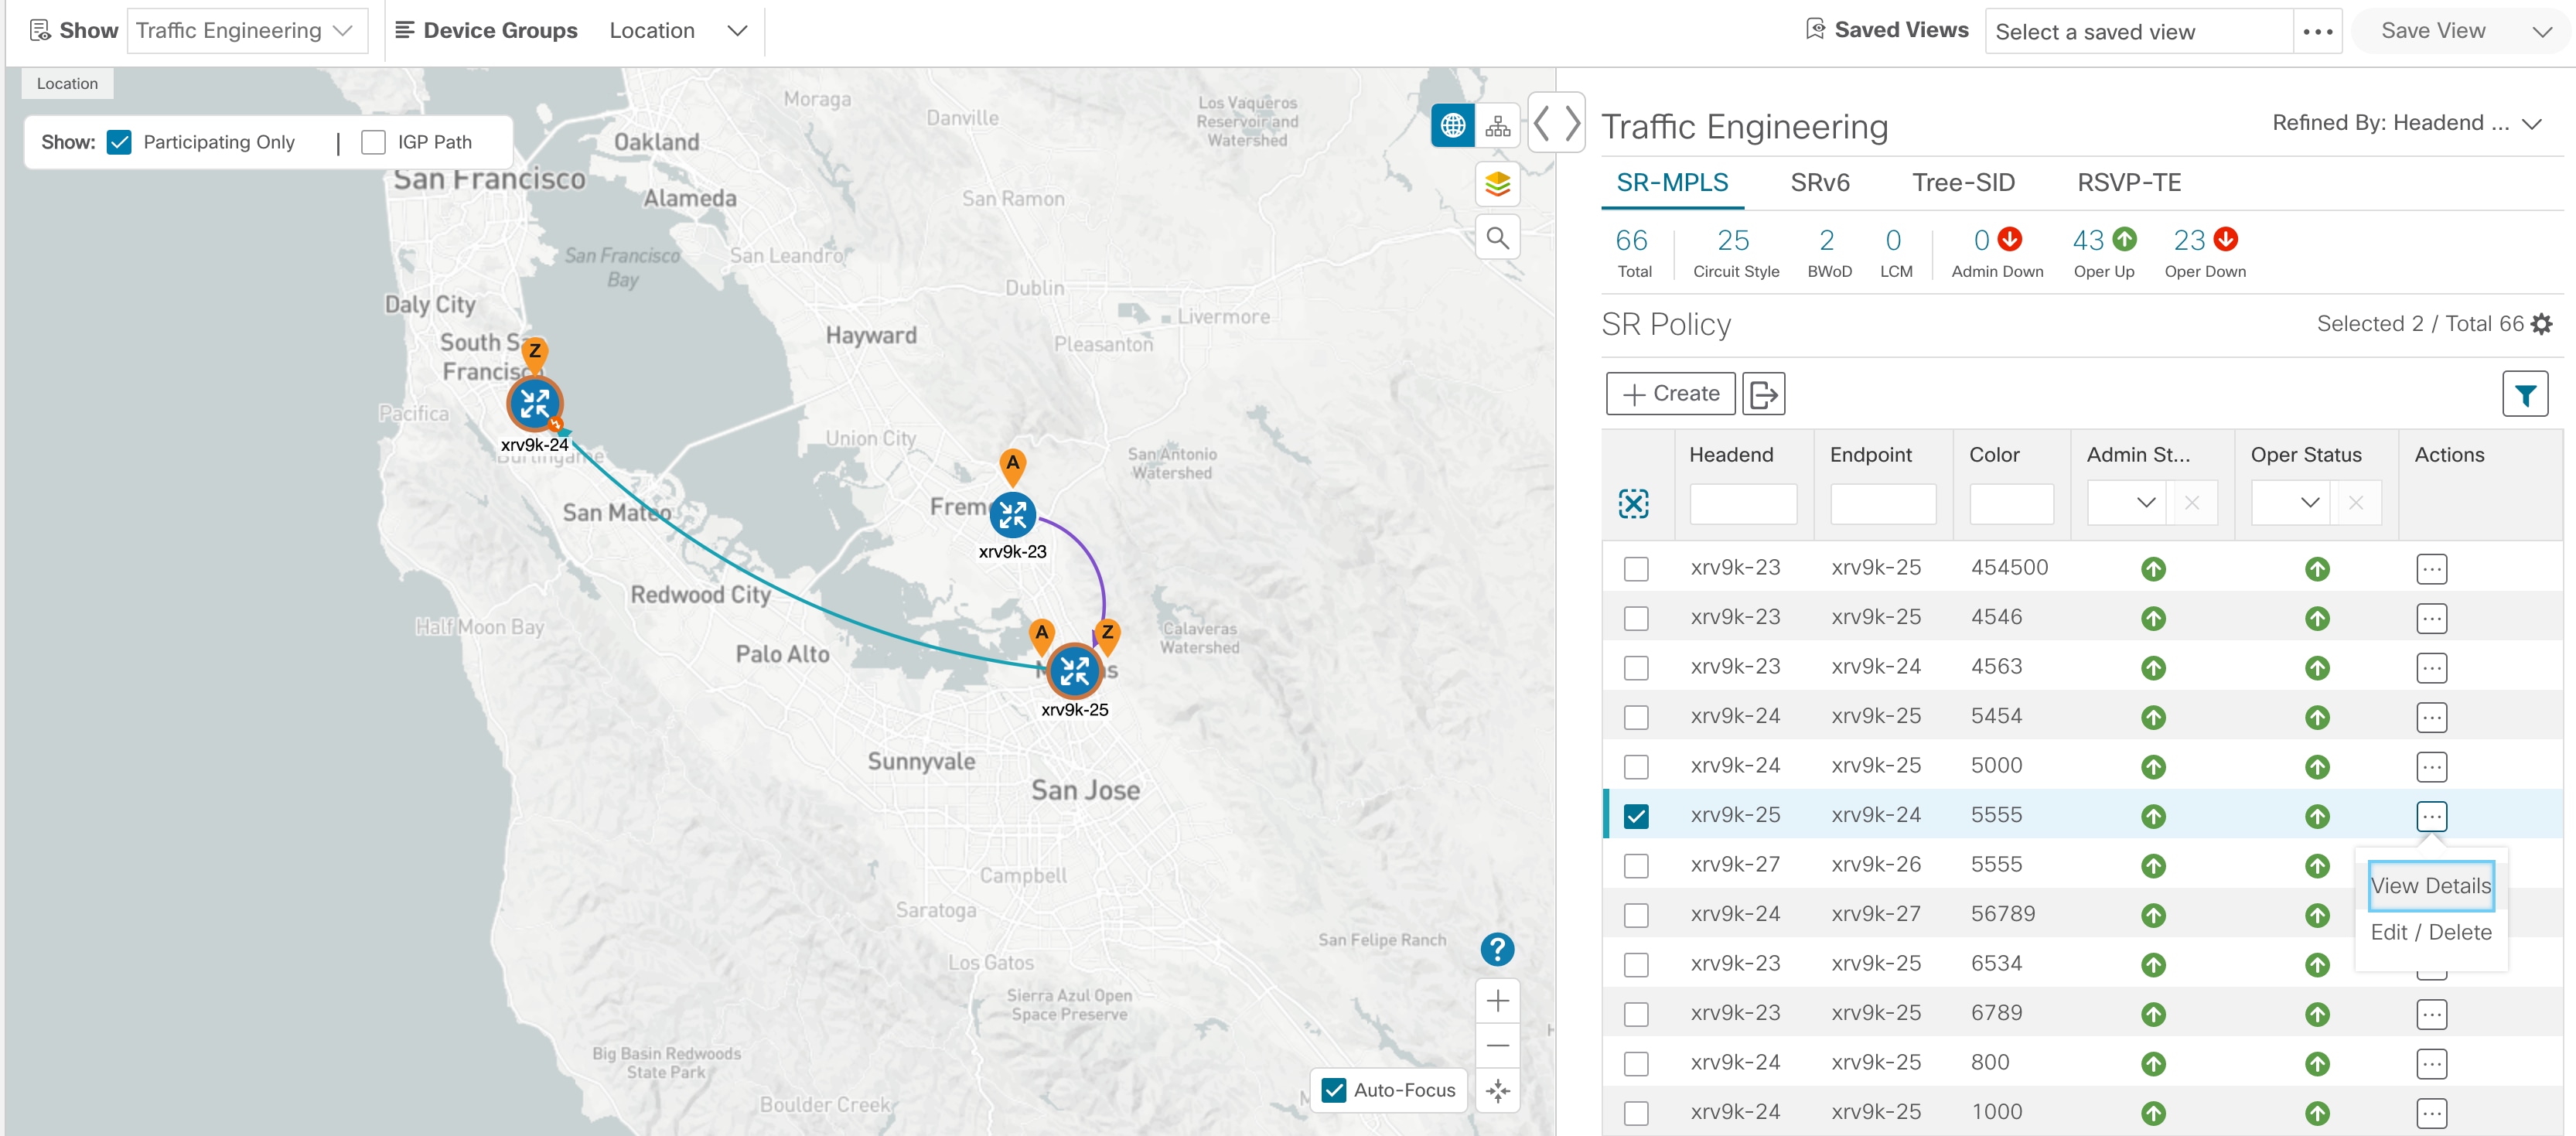Toggle the Auto-Focus checkbox
Image resolution: width=2576 pixels, height=1136 pixels.
point(1333,1090)
